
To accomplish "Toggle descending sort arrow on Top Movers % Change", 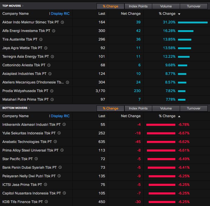I will pos(179,14).
